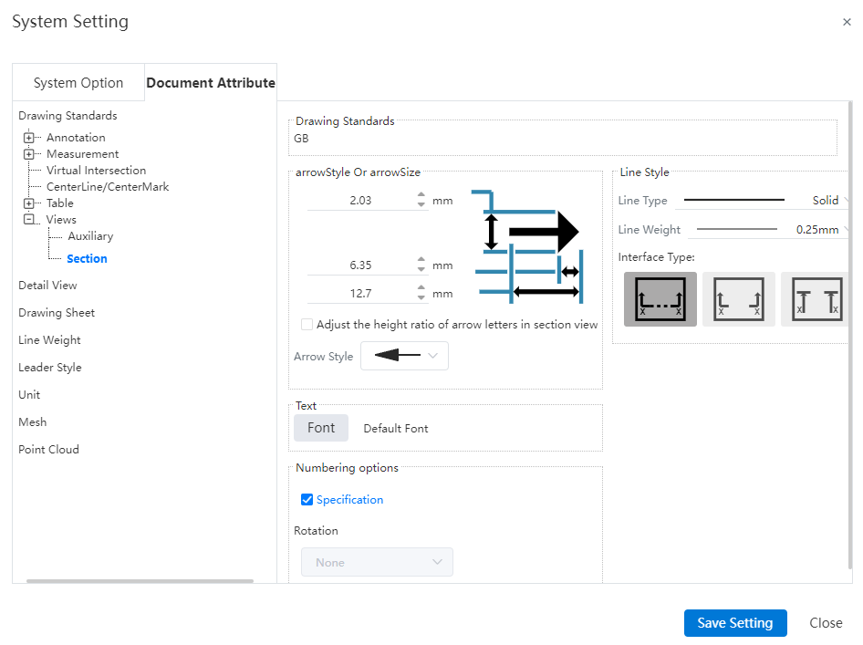
Task: Click the horizontal scrollbar under the tree
Action: click(140, 580)
